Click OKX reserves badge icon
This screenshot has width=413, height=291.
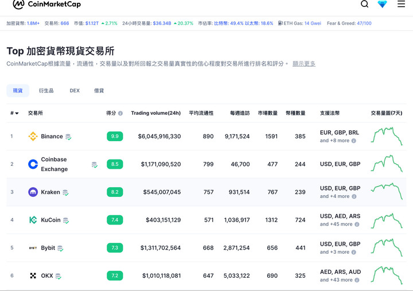[58, 276]
